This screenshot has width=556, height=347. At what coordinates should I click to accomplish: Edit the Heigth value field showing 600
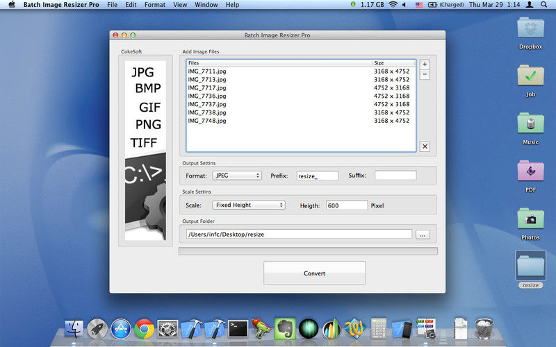coord(346,205)
